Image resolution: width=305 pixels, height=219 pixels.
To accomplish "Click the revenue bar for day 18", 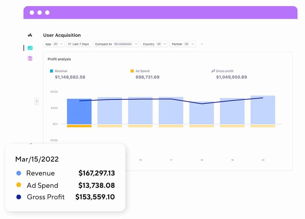I will coord(202,113).
